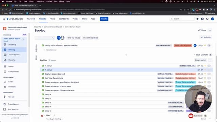Viewport: 217px width, 122px height.
Task: Reload the page in Chrome
Action: click(x=10, y=9)
